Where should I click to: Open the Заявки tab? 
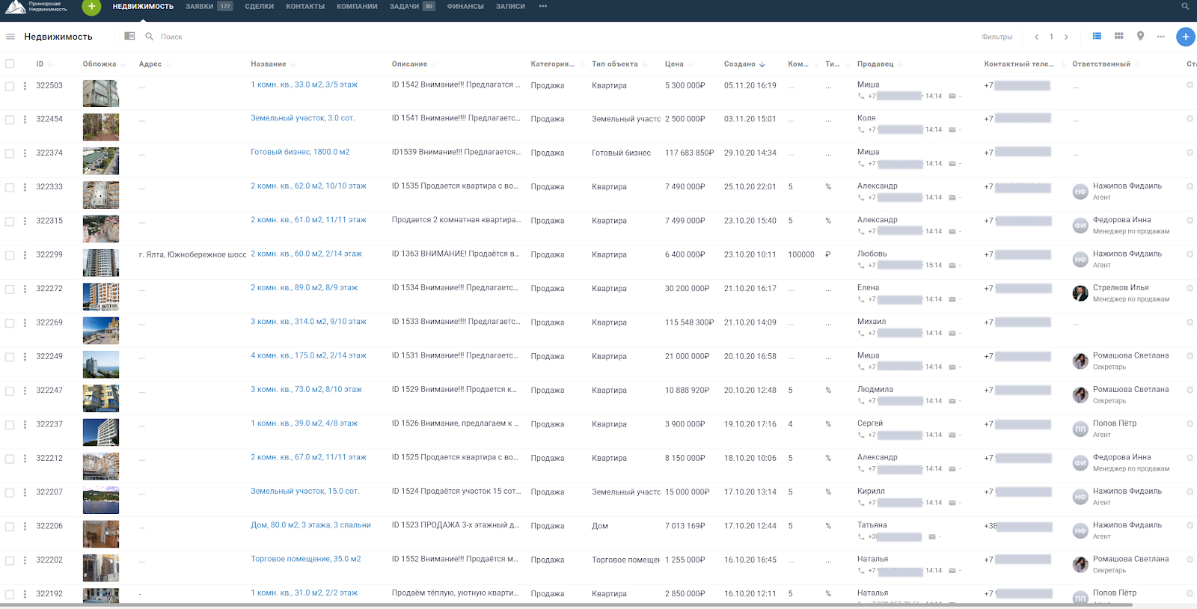200,7
